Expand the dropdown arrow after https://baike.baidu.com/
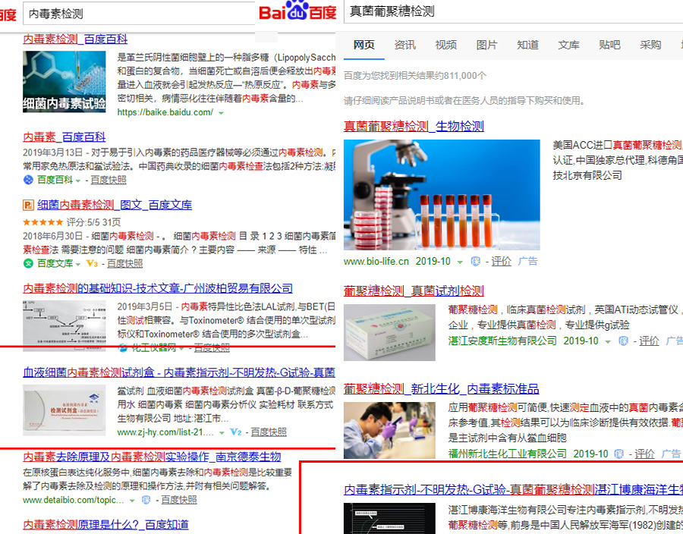 tap(222, 113)
